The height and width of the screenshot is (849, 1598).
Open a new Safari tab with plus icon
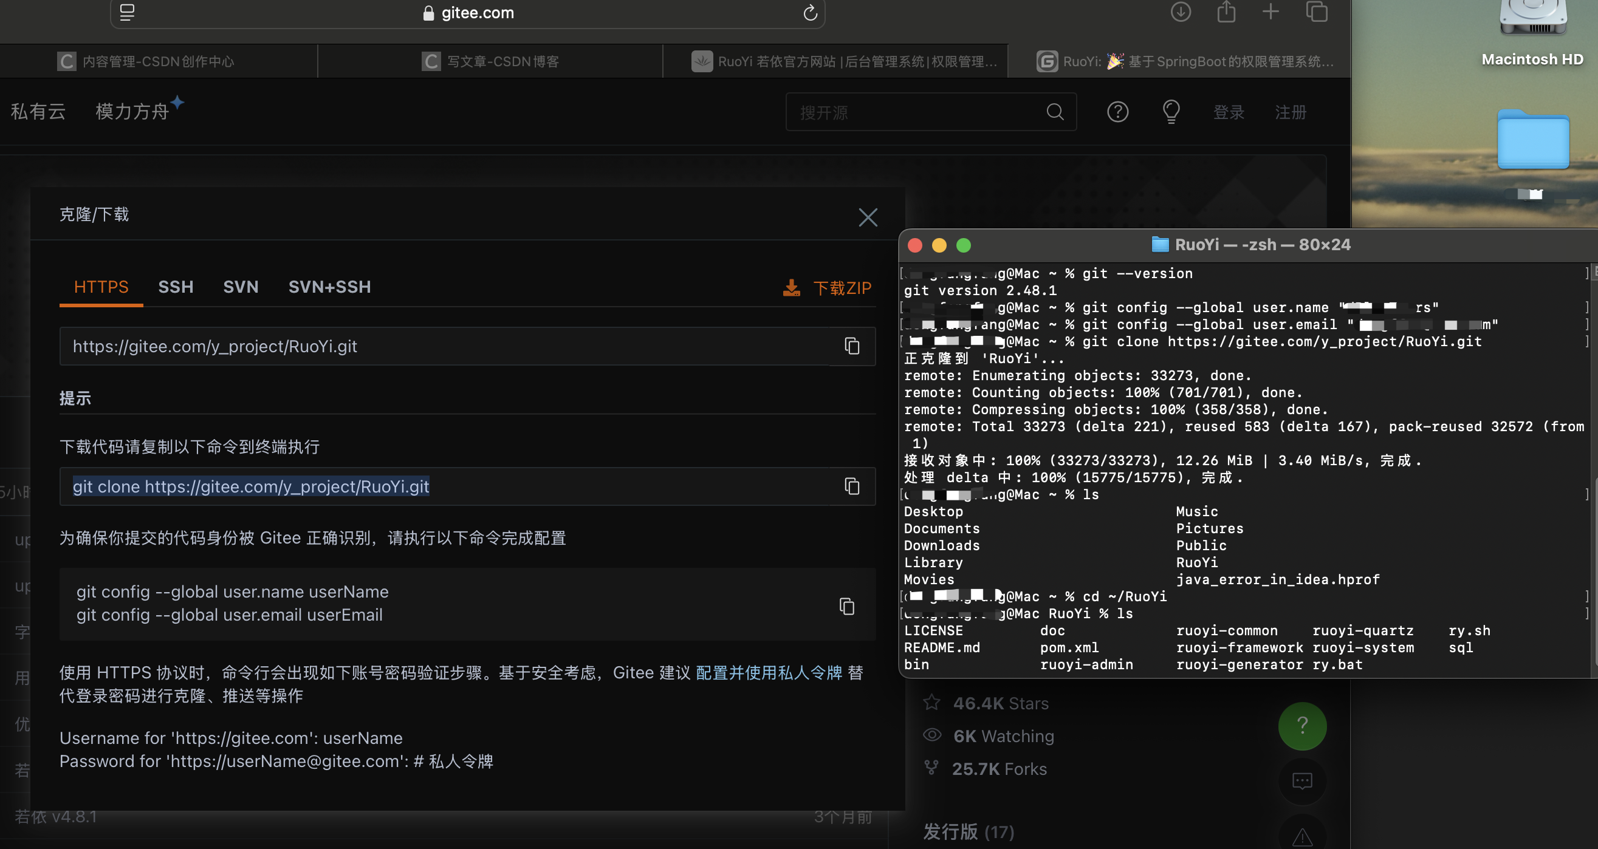pyautogui.click(x=1271, y=11)
